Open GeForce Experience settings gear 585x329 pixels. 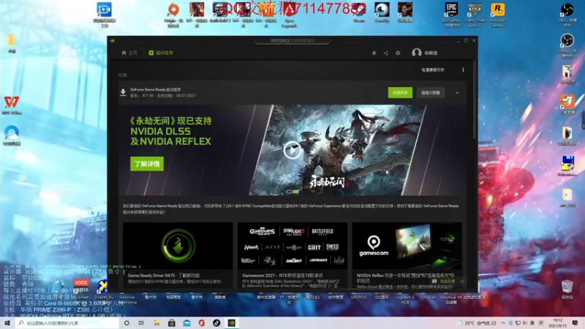[x=398, y=53]
